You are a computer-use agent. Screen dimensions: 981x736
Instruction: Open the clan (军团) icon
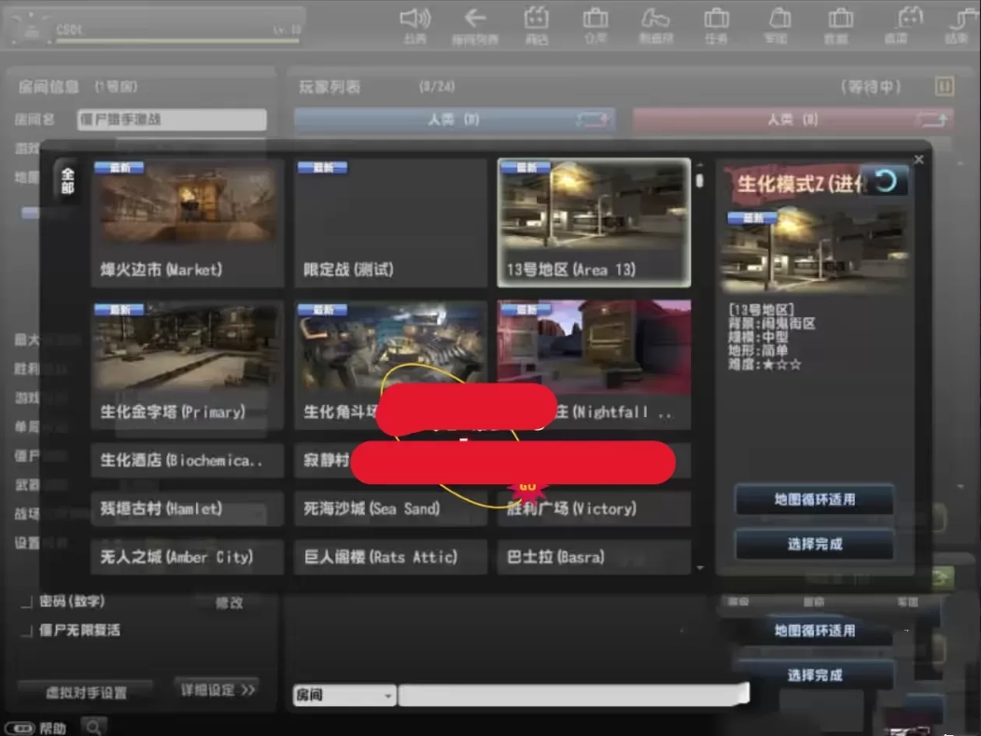tap(778, 21)
